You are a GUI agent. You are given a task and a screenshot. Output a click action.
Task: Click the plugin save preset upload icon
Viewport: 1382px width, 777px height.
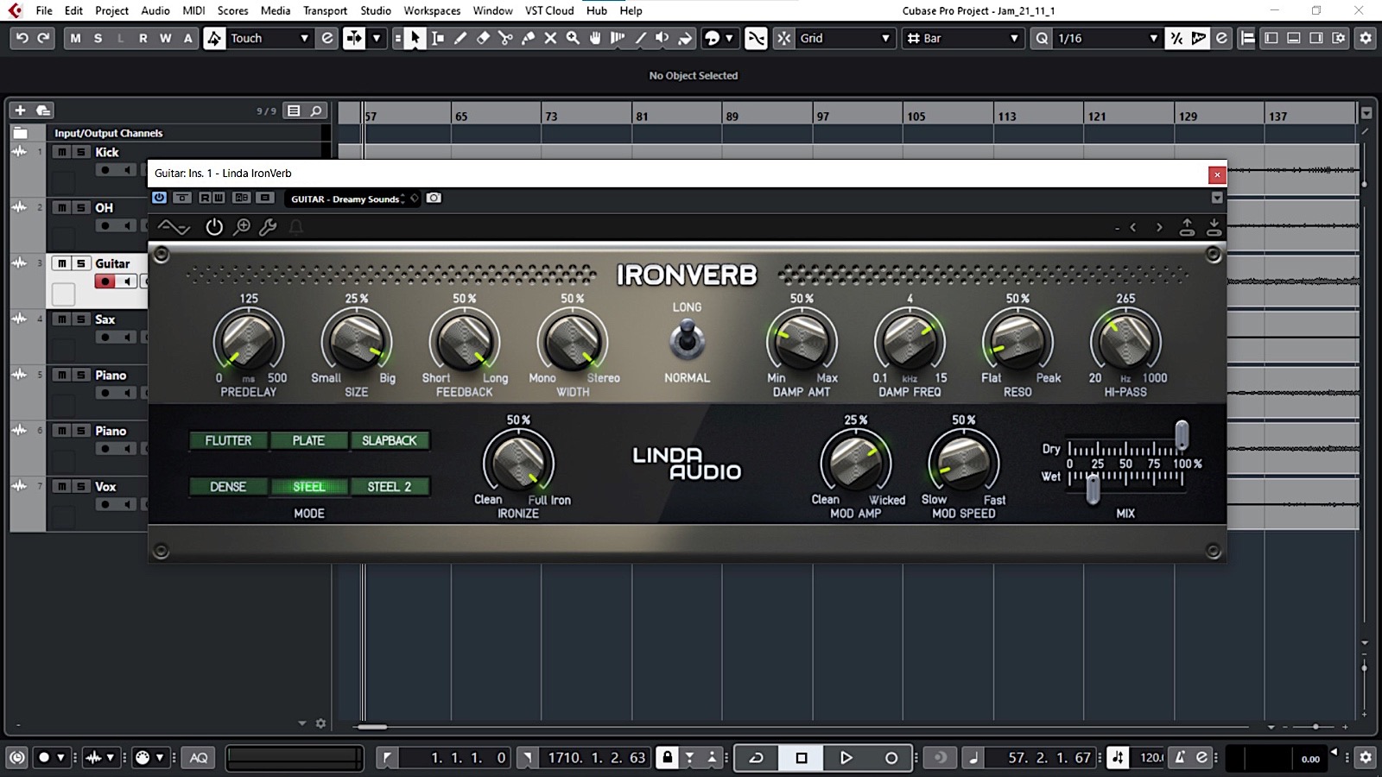click(x=1187, y=227)
